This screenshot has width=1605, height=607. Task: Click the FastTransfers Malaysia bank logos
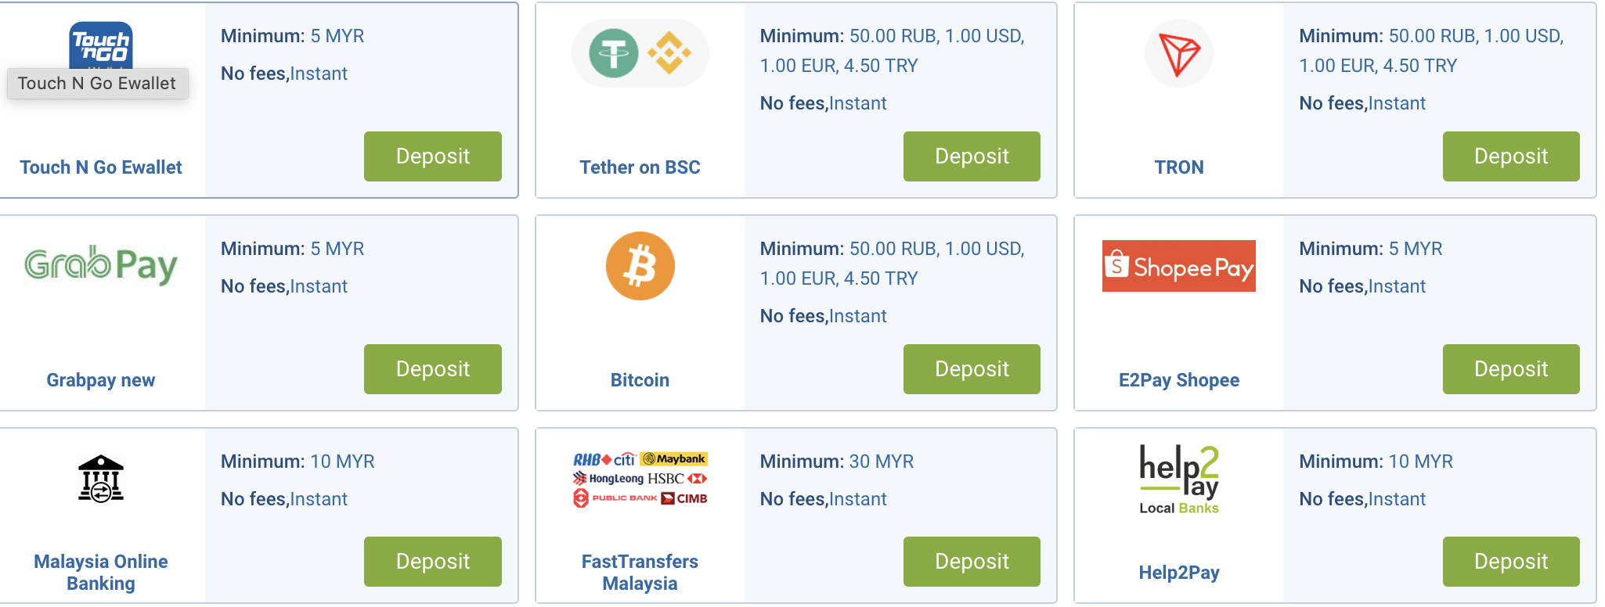(640, 478)
